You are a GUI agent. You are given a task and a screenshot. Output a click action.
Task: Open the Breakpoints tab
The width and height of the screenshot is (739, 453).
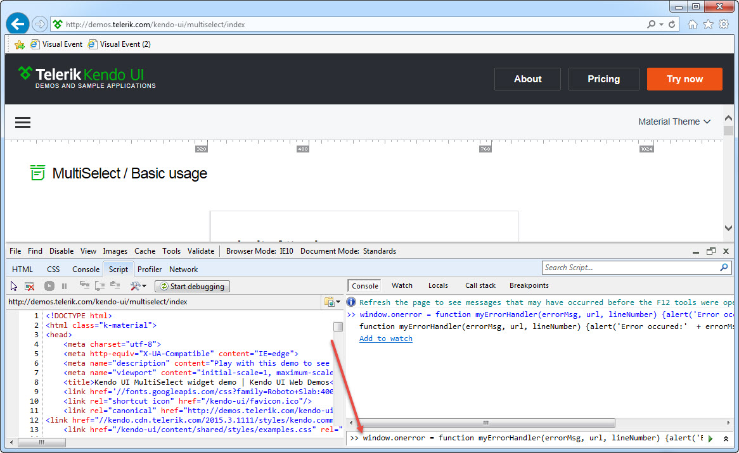click(x=529, y=285)
